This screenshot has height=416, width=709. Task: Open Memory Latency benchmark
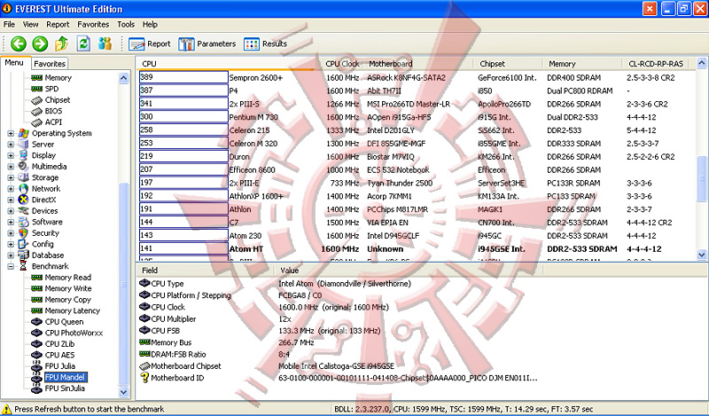click(73, 311)
